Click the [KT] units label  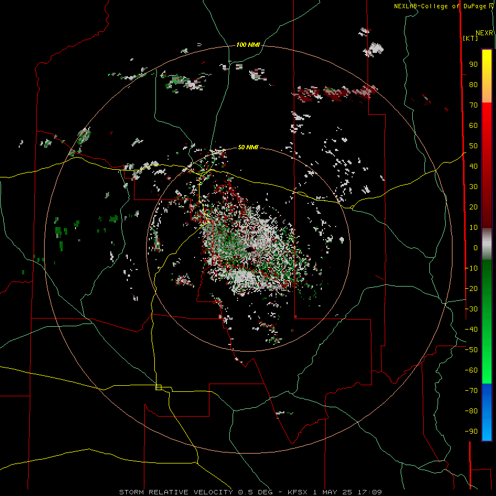(471, 38)
